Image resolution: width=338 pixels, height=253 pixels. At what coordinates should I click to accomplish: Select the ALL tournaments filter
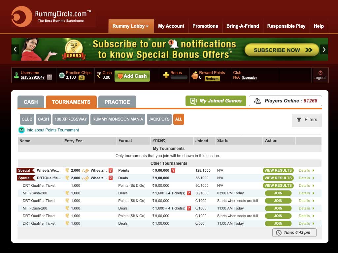[x=179, y=119]
